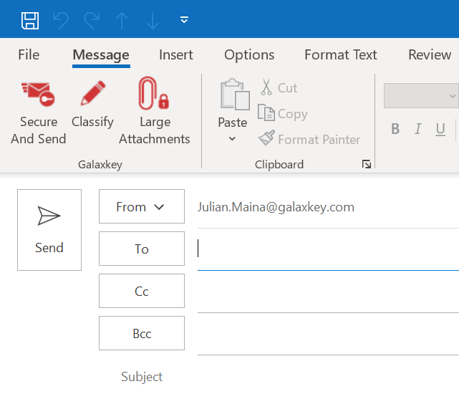Open the Paste options dropdown arrow
This screenshot has width=459, height=394.
[232, 139]
